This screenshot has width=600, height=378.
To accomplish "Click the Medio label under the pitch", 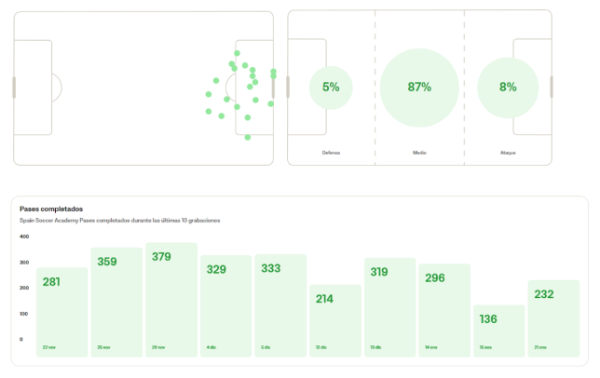I will 419,153.
